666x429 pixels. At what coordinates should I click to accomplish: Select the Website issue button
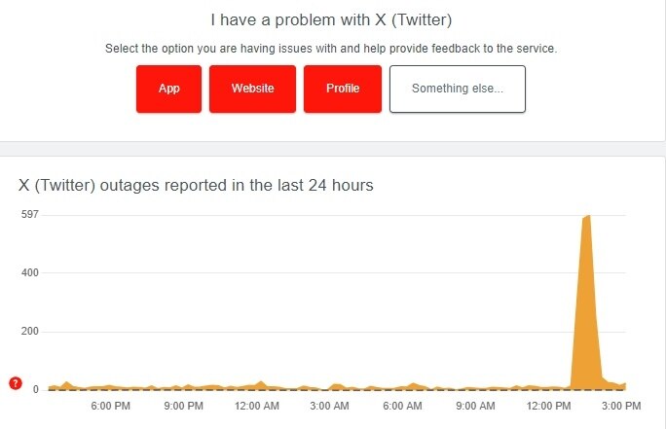(x=252, y=89)
